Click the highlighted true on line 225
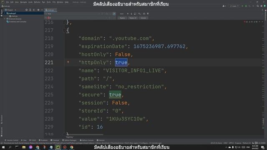The width and height of the screenshot is (267, 150). 115,95
